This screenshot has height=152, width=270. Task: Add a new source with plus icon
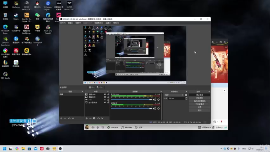coord(87,118)
